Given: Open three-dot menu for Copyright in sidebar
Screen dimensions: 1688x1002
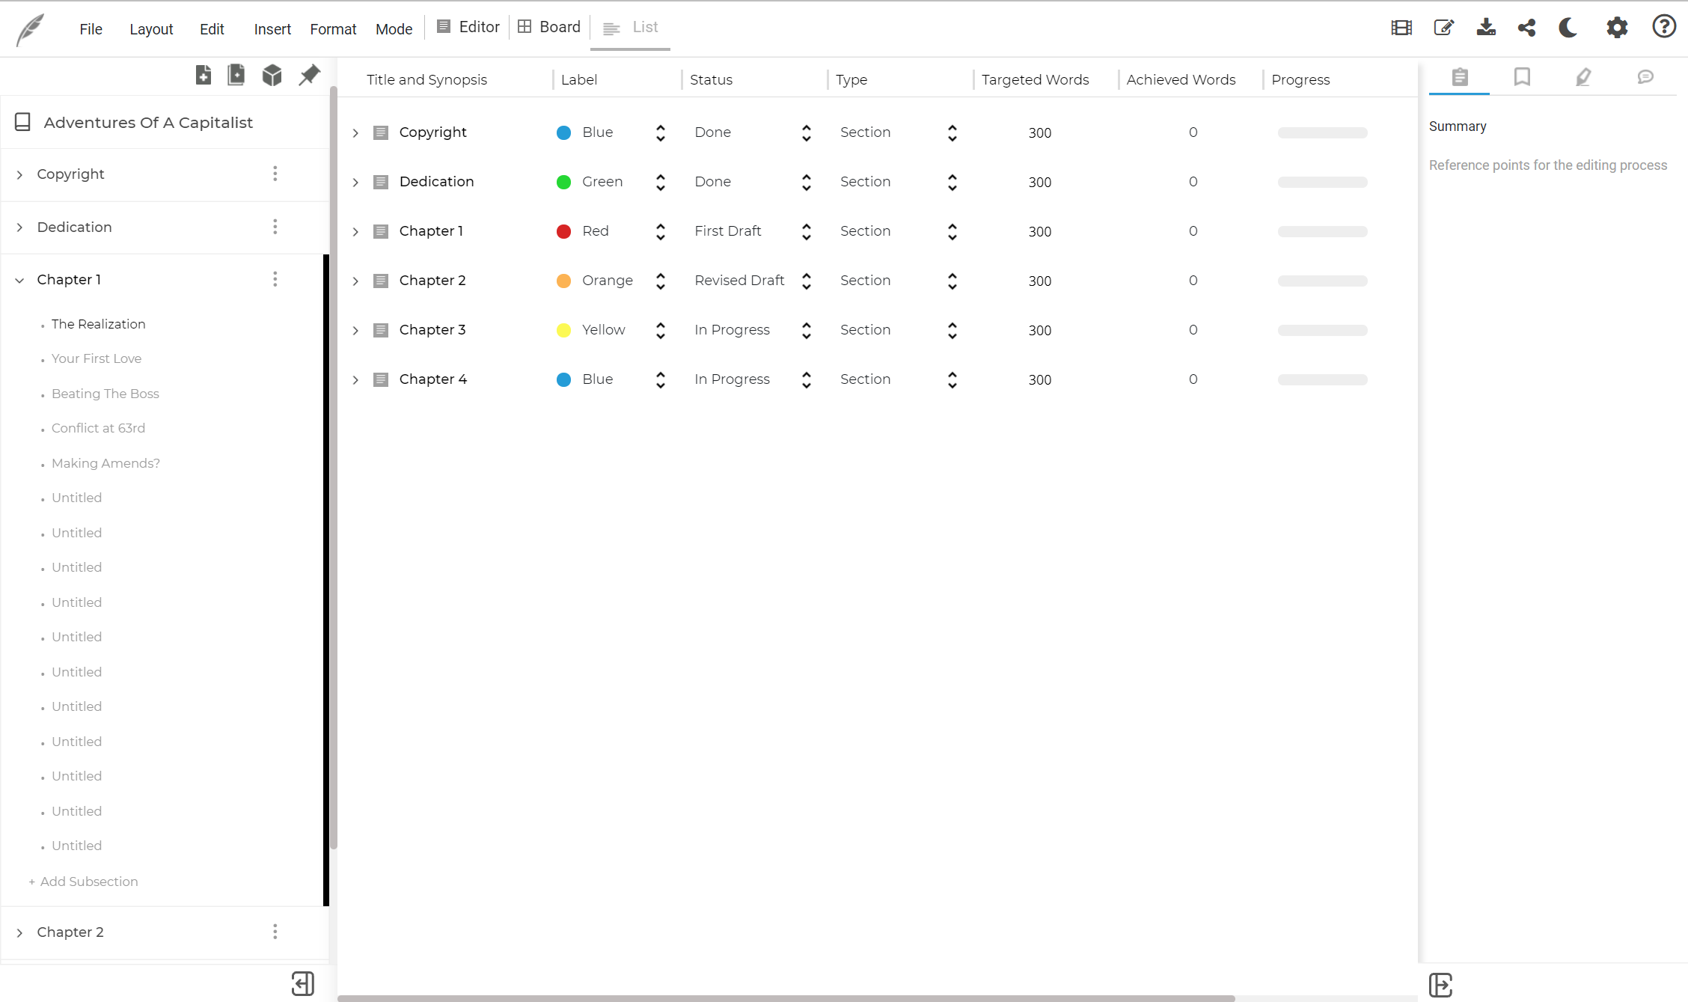Looking at the screenshot, I should [275, 174].
